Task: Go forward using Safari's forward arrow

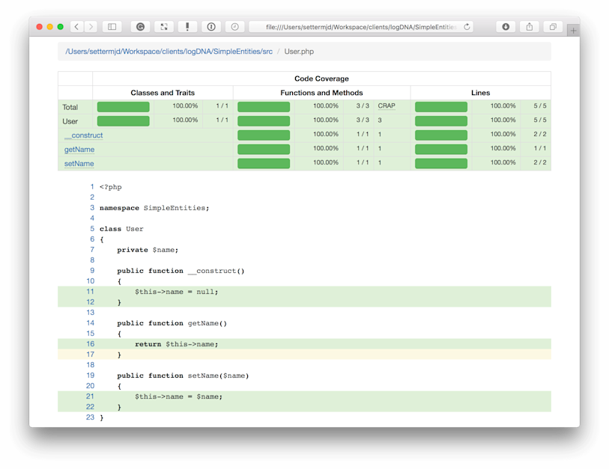Action: pyautogui.click(x=91, y=27)
